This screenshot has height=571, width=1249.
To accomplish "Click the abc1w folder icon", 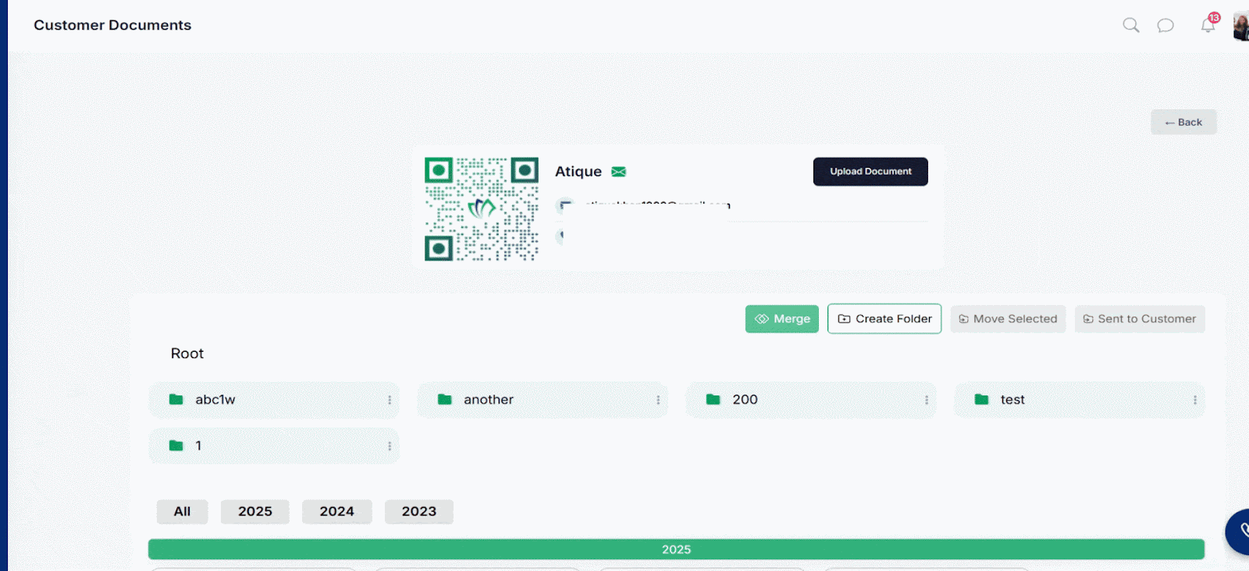I will pyautogui.click(x=176, y=399).
